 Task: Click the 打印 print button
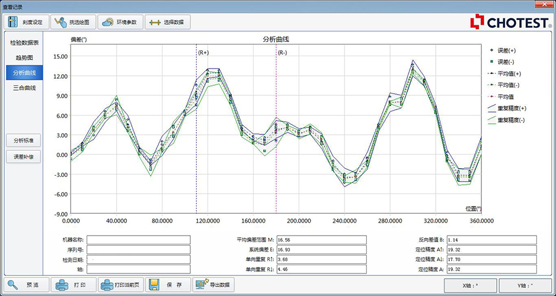(72, 285)
